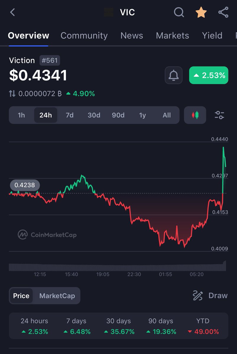Viewport: 237px width, 354px height.
Task: Toggle the favorite star icon
Action: pyautogui.click(x=201, y=12)
